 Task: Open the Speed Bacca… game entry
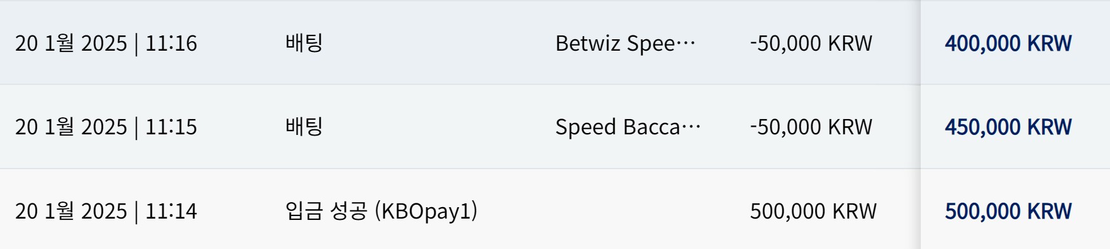pos(628,127)
